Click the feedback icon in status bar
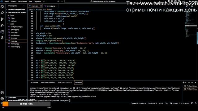The height and width of the screenshot is (111, 198). pyautogui.click(x=192, y=103)
